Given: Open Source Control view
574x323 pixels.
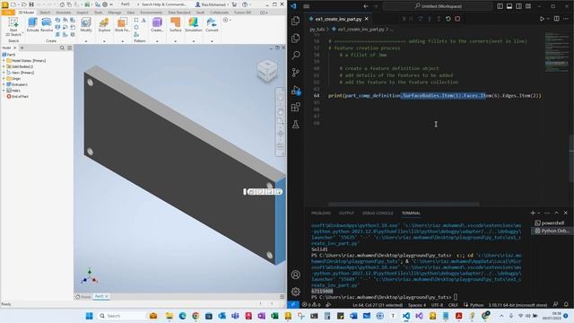Looking at the screenshot, I should 296,72.
